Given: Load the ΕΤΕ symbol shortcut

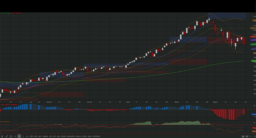Looking at the screenshot, I should (51, 136).
